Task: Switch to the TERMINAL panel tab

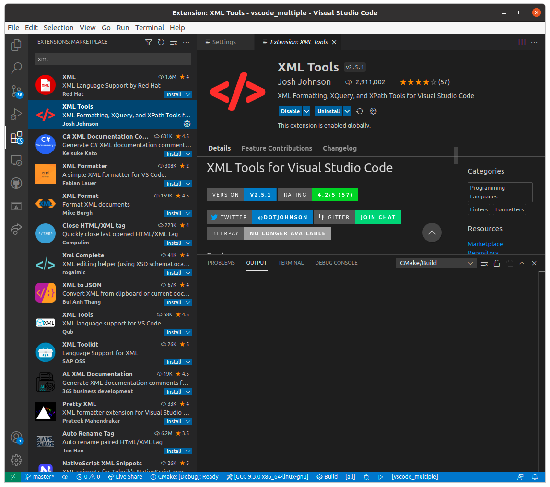Action: point(291,263)
